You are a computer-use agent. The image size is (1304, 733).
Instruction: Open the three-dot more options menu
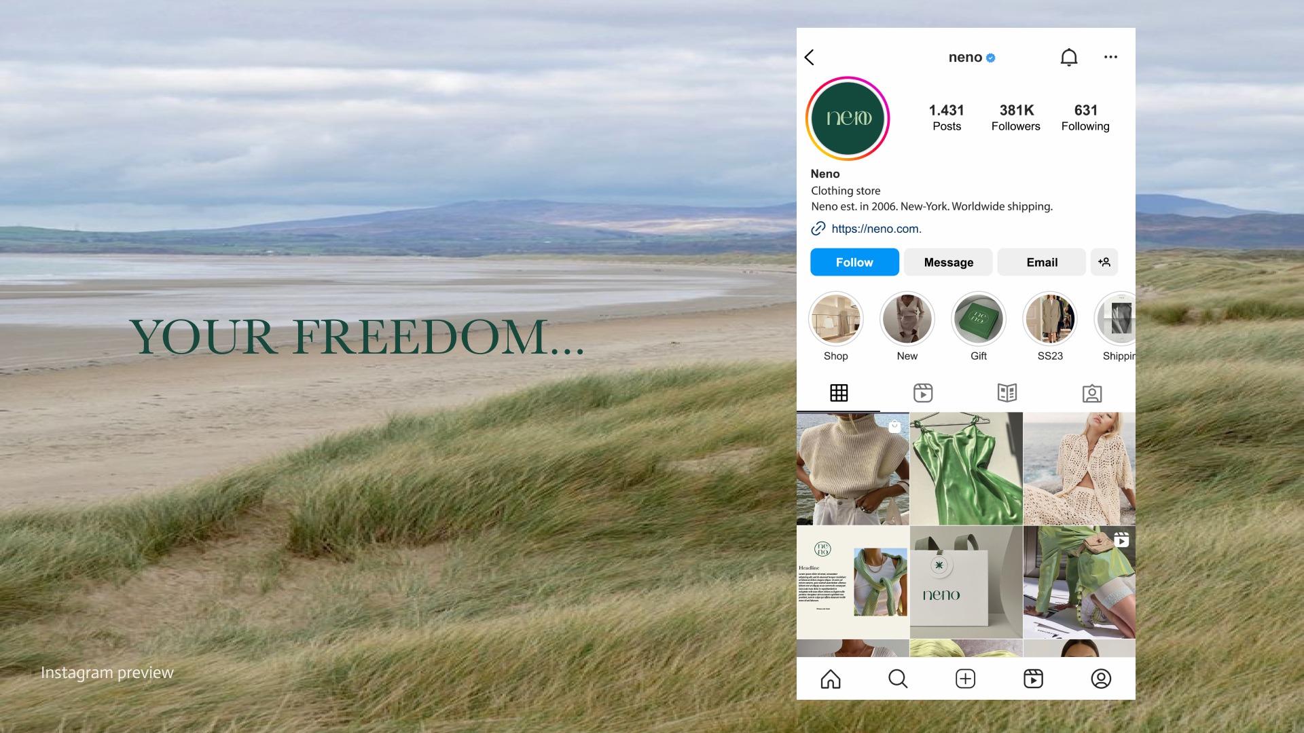(1110, 57)
